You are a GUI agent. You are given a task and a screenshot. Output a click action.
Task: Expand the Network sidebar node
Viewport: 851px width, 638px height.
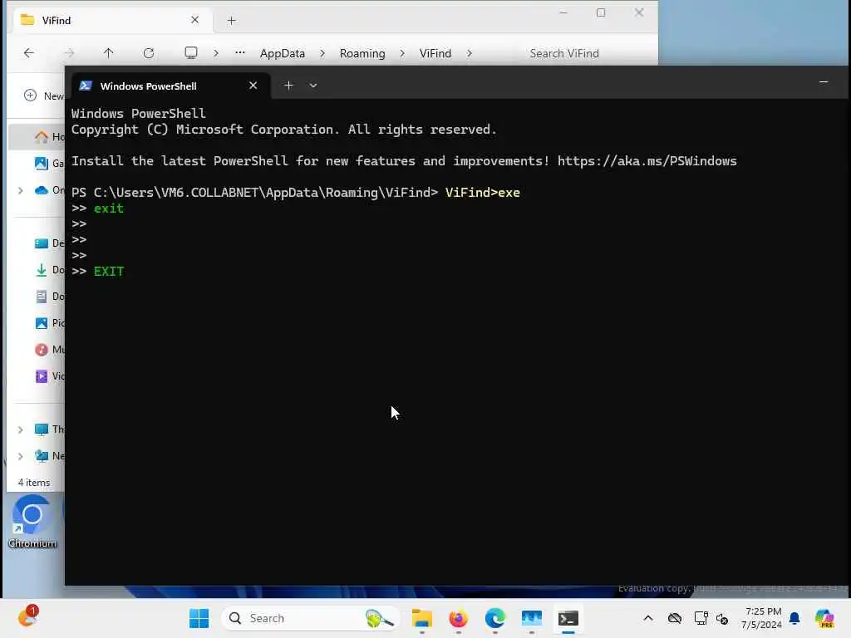[x=20, y=456]
